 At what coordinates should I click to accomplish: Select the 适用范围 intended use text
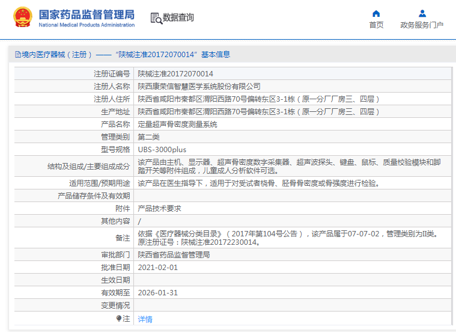[258, 183]
